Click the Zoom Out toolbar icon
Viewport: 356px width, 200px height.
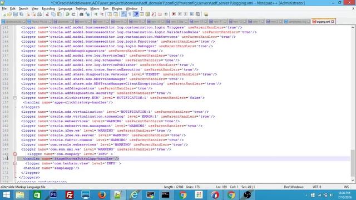pos(102,14)
